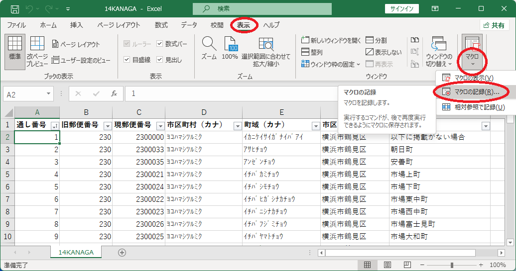
Task: Open the 校閲 tab
Action: point(217,25)
